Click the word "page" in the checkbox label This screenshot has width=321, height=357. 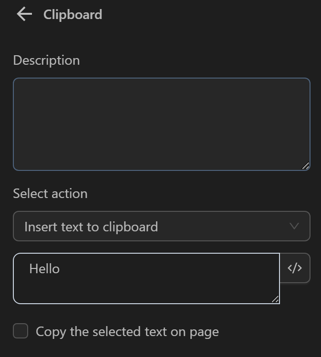tap(204, 332)
